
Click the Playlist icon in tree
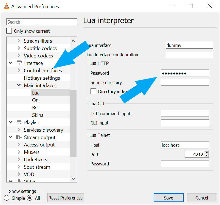[x=19, y=122]
